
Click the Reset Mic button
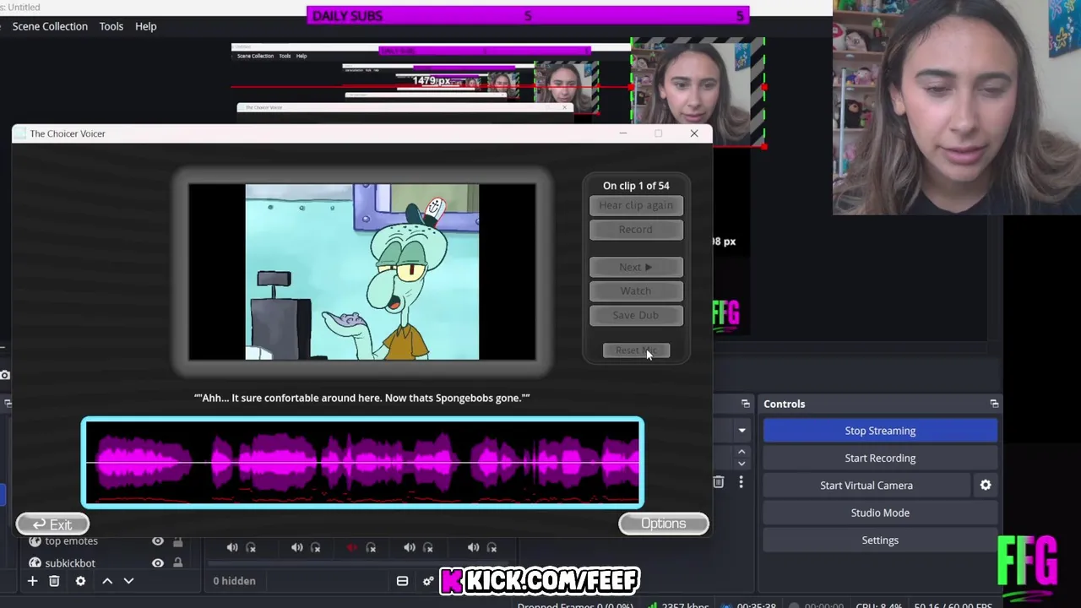point(636,350)
